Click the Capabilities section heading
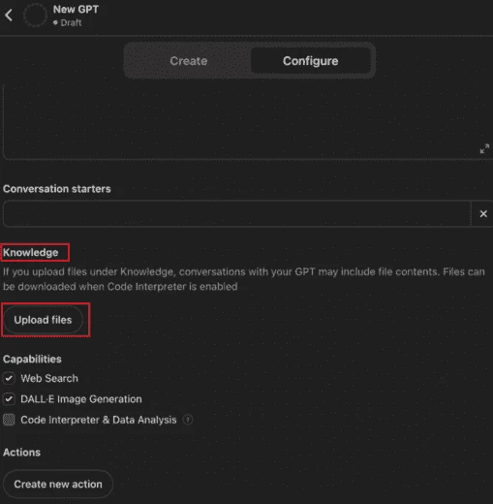The height and width of the screenshot is (504, 493). (x=32, y=359)
